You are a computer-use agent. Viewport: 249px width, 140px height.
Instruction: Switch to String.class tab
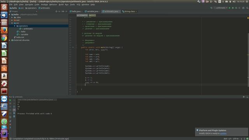pos(130,11)
